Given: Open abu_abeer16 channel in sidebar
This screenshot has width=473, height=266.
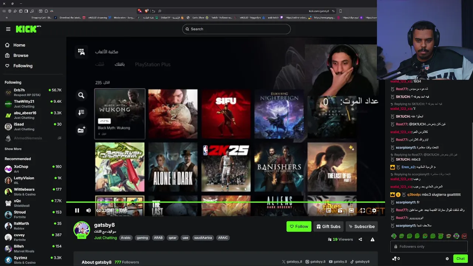Looking at the screenshot, I should click(33, 115).
